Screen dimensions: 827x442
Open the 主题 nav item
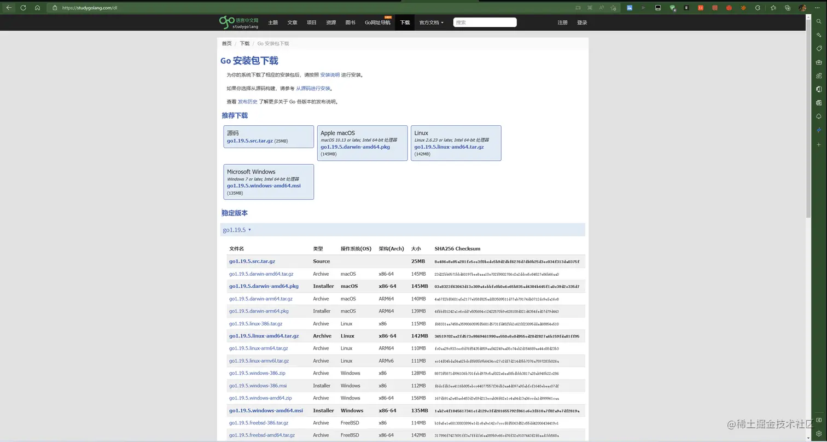click(x=273, y=22)
